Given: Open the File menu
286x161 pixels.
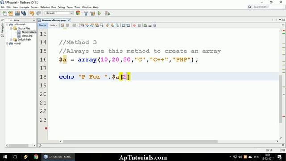Looking at the screenshot, I should point(3,7).
